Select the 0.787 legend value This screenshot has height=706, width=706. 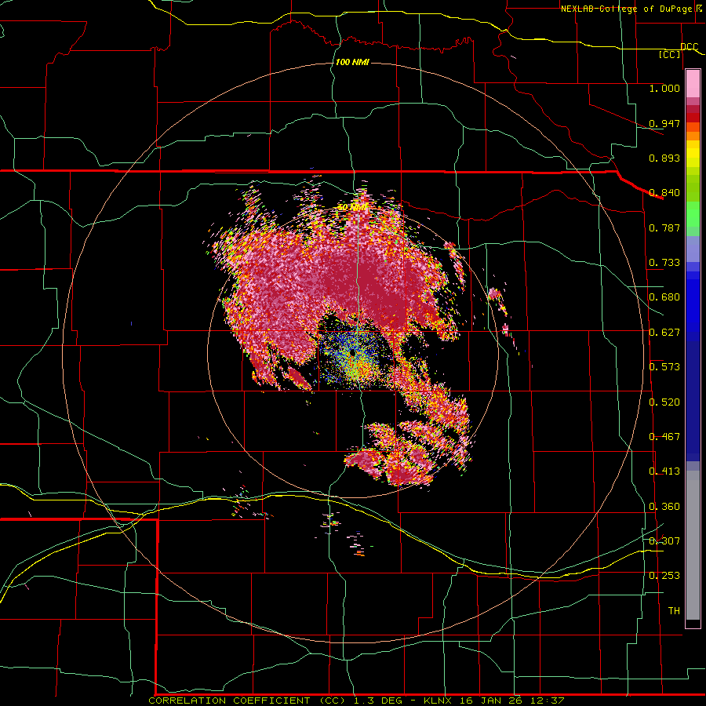(664, 227)
